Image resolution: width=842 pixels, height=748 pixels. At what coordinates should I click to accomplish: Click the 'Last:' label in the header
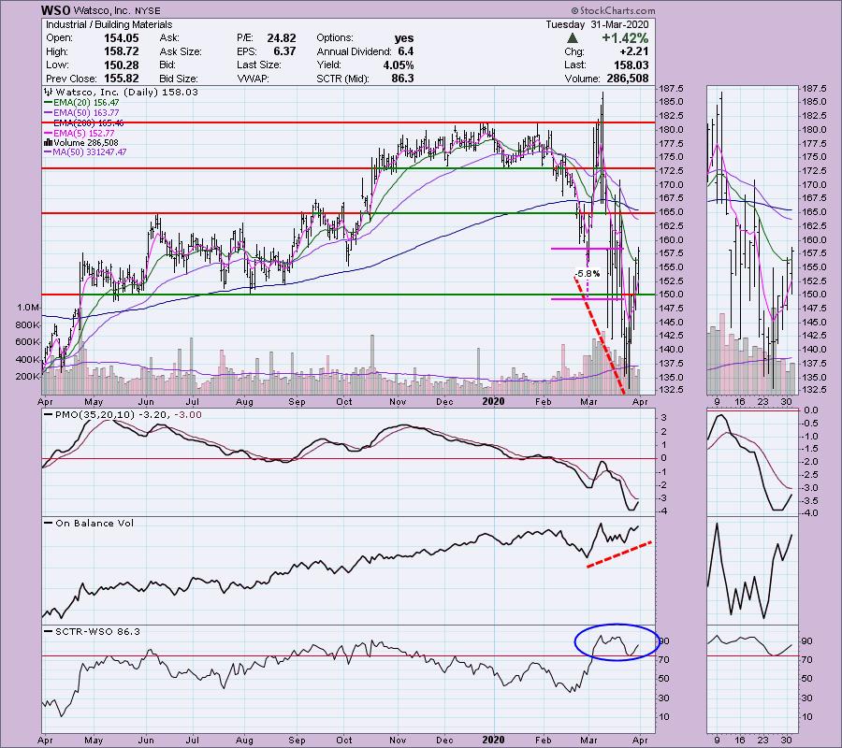574,65
